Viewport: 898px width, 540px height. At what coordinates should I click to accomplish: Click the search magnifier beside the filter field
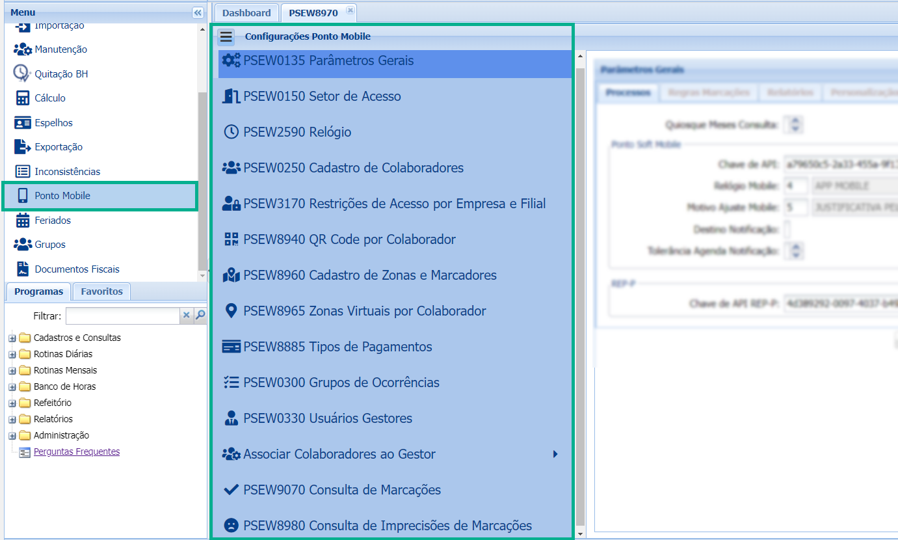pyautogui.click(x=198, y=315)
